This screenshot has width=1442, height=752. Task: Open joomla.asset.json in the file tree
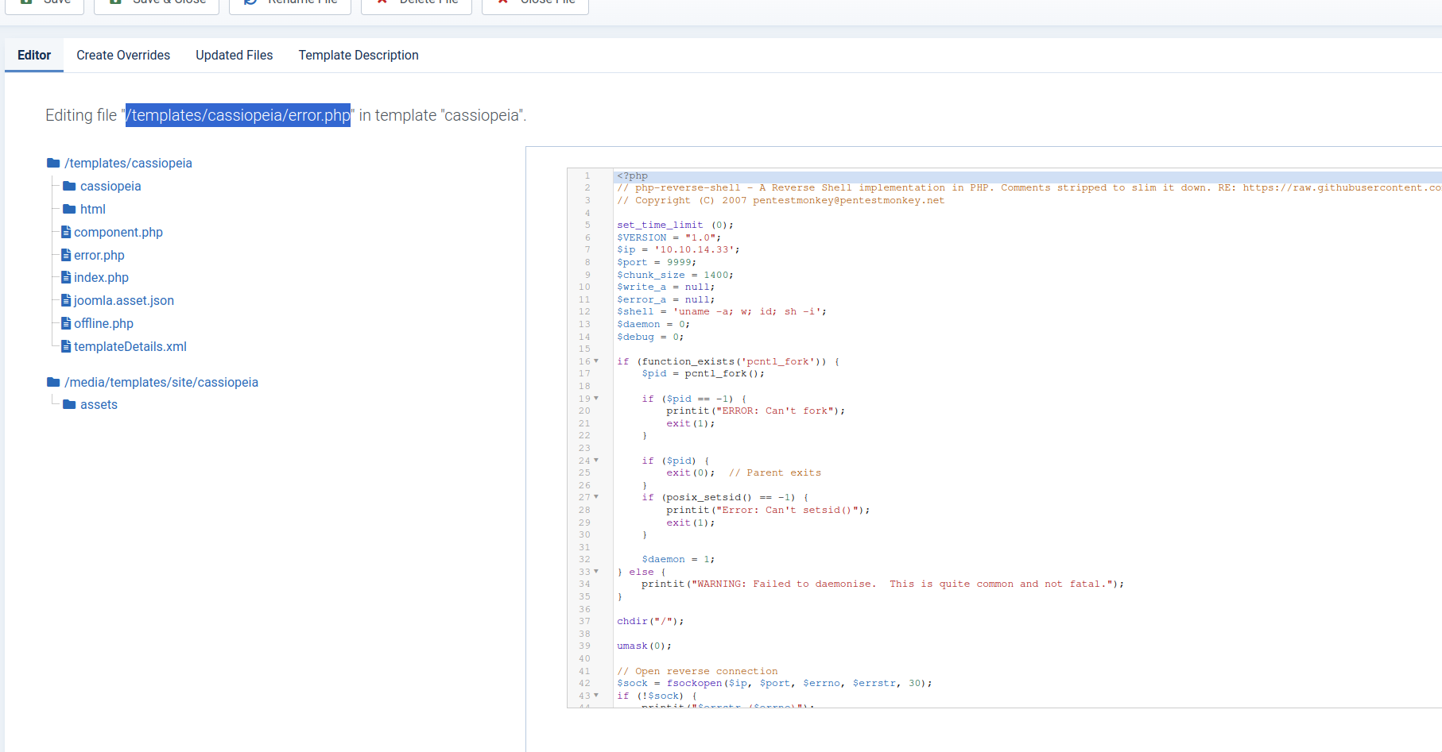[124, 300]
